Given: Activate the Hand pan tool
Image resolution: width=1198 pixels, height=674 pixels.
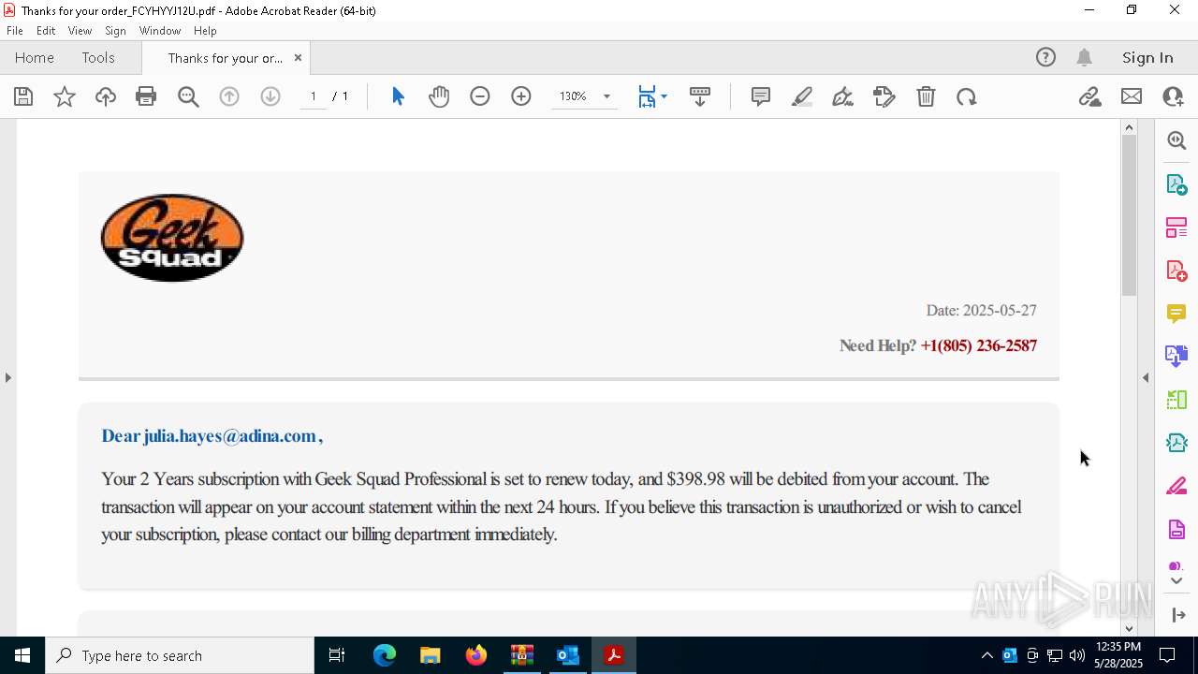Looking at the screenshot, I should (439, 96).
